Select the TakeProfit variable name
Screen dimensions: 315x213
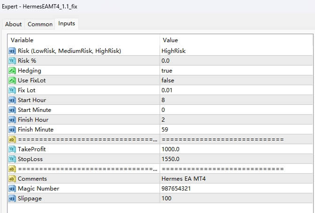32,149
